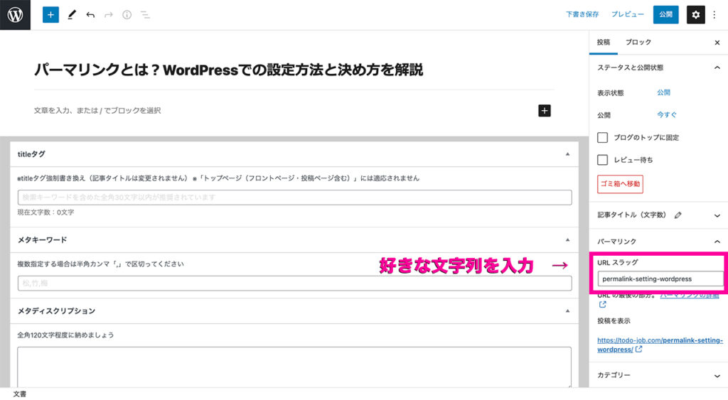
Task: Open the todo-job.com permalink URL
Action: tap(659, 345)
